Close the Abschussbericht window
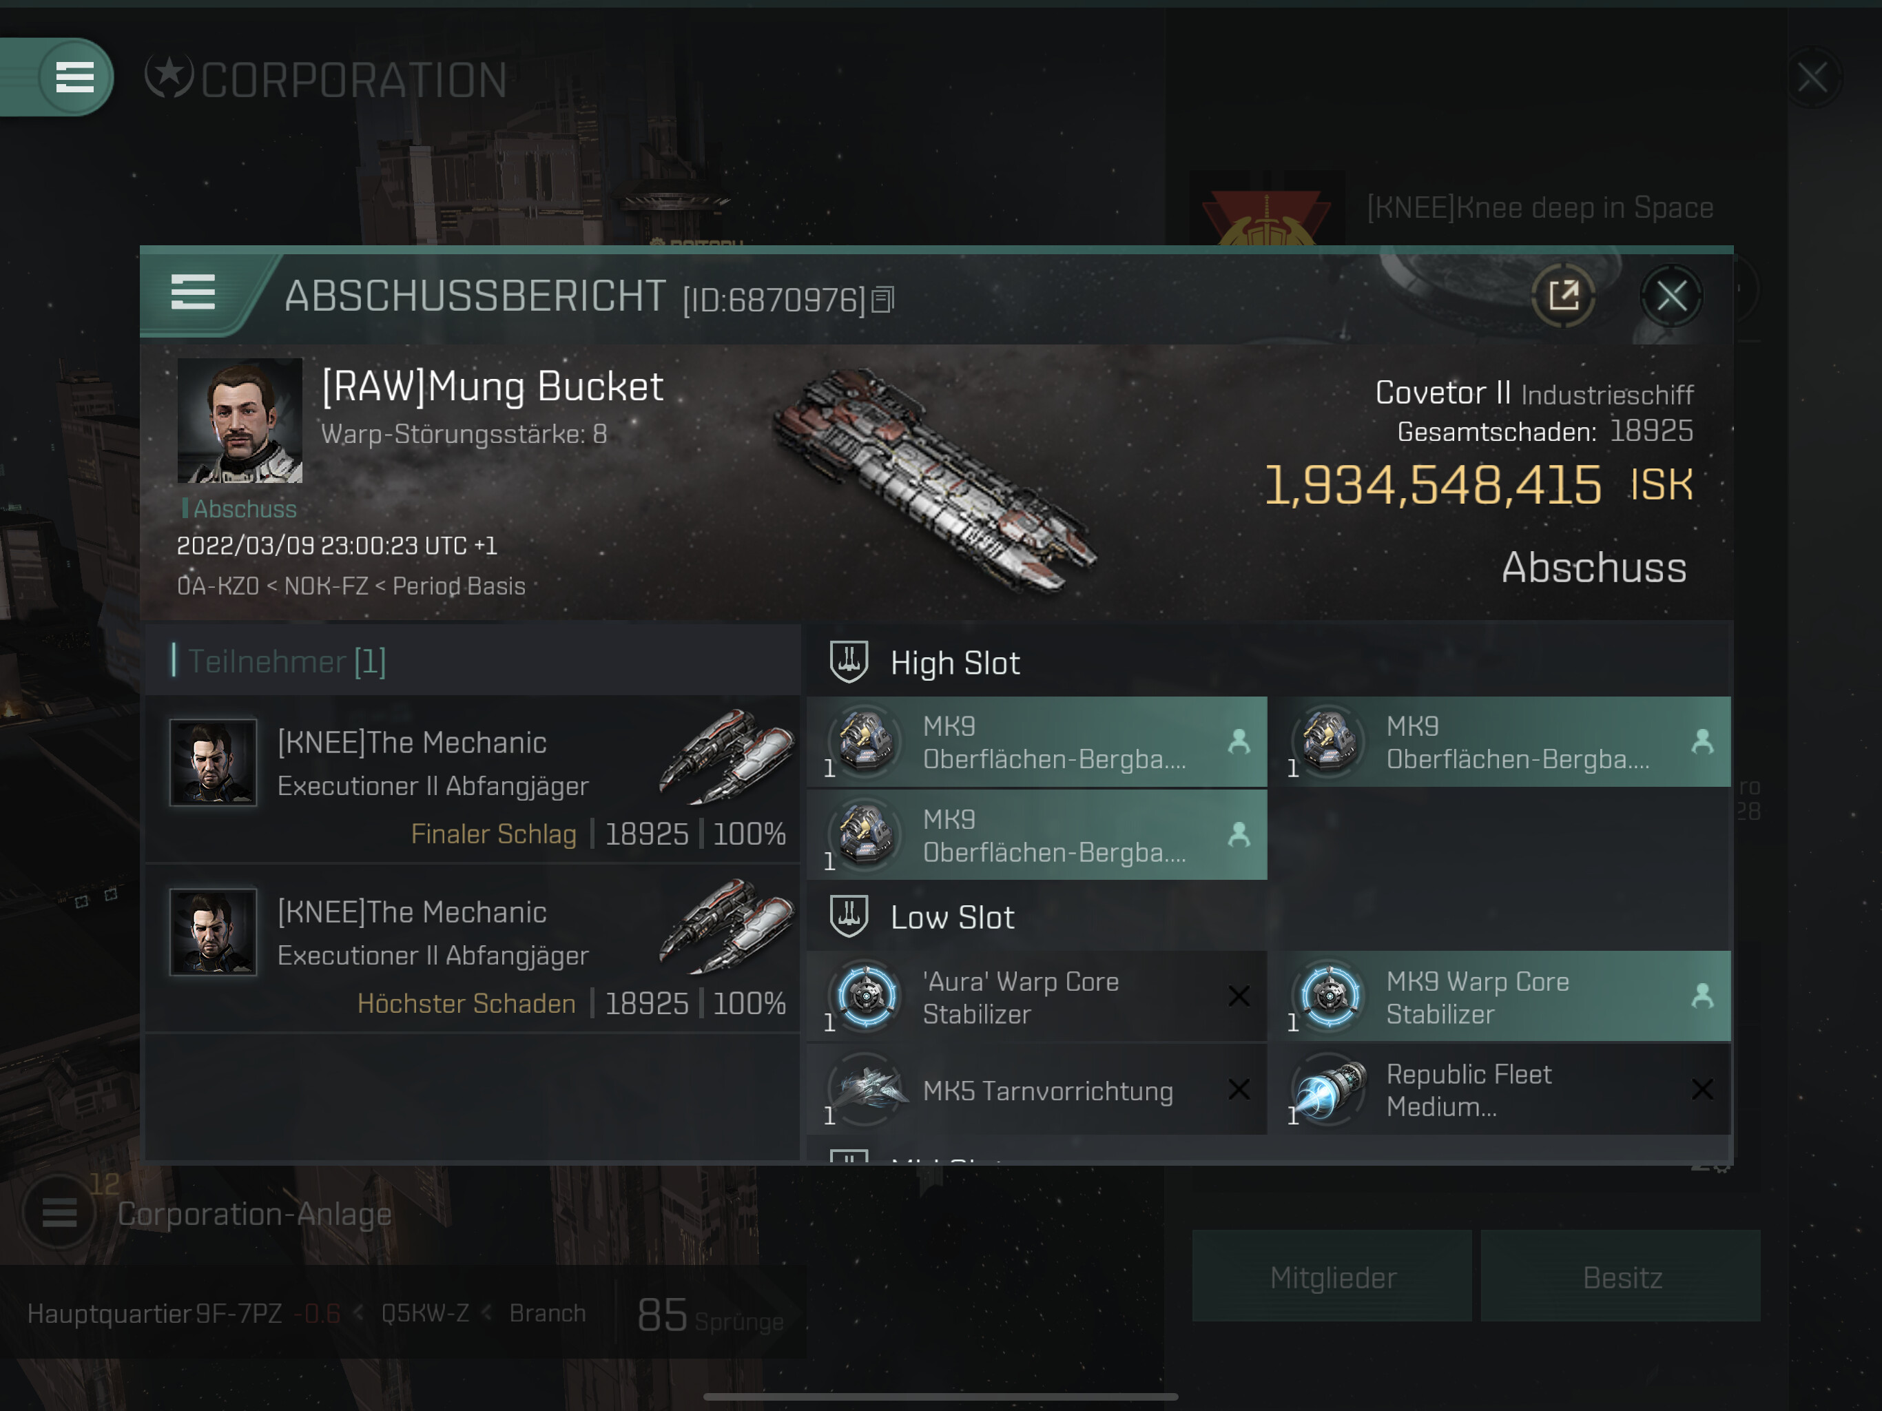 [x=1671, y=296]
